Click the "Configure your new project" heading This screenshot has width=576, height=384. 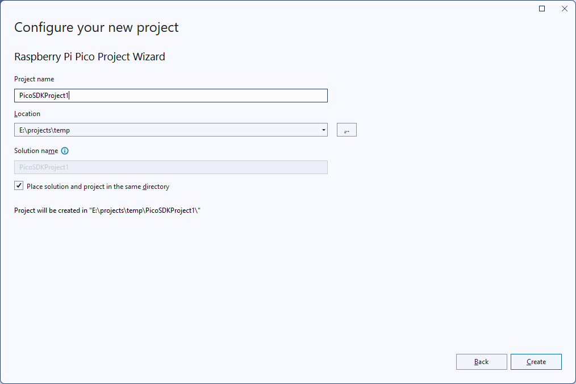97,27
